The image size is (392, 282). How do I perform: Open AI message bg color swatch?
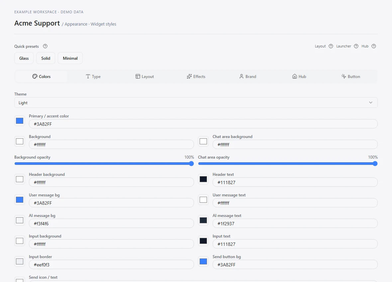20,220
